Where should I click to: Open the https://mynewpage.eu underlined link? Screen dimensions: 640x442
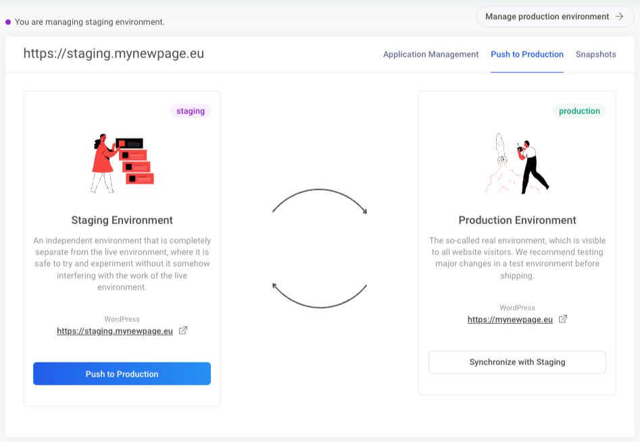click(x=510, y=320)
